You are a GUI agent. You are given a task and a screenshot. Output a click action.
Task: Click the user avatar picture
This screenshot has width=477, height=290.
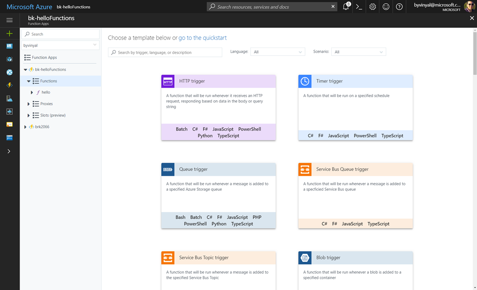pos(470,7)
